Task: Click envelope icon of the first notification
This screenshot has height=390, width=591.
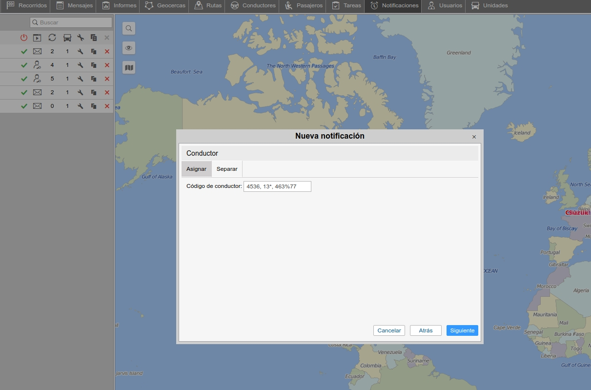Action: (x=37, y=51)
